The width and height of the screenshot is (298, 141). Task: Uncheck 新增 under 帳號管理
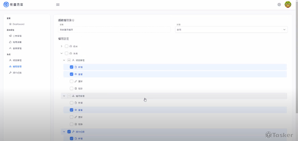click(72, 67)
